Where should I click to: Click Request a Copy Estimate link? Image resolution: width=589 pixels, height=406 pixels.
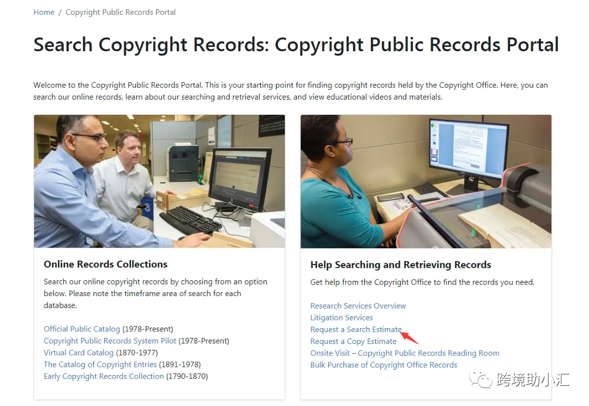(x=353, y=341)
